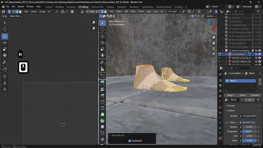Select the UV editor Transform tool
This screenshot has width=263, height=148.
click(5, 55)
